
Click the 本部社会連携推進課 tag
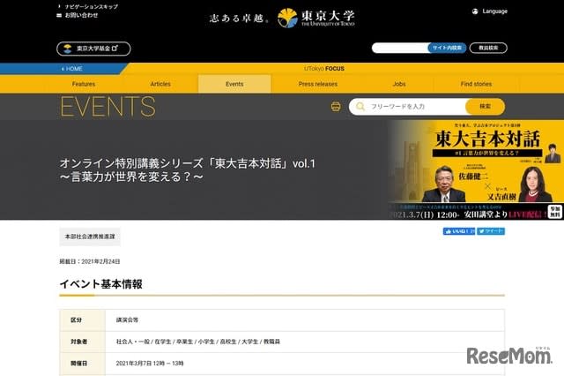[x=90, y=237]
